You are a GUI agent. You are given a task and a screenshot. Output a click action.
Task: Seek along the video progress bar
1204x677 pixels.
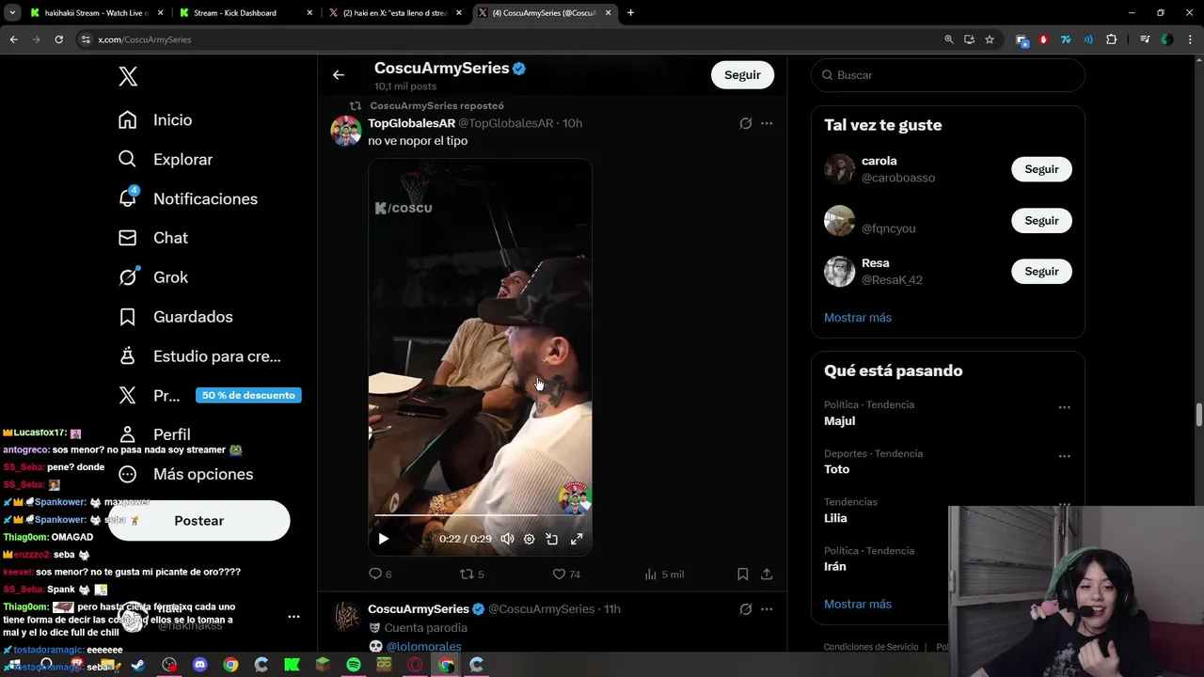(480, 515)
